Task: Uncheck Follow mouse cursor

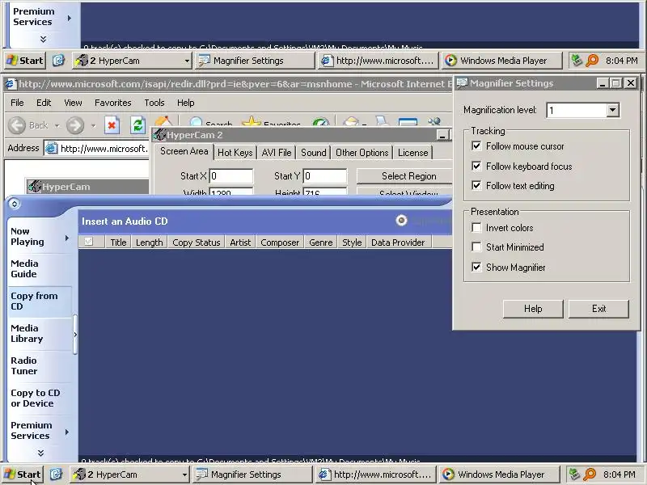Action: pyautogui.click(x=476, y=146)
